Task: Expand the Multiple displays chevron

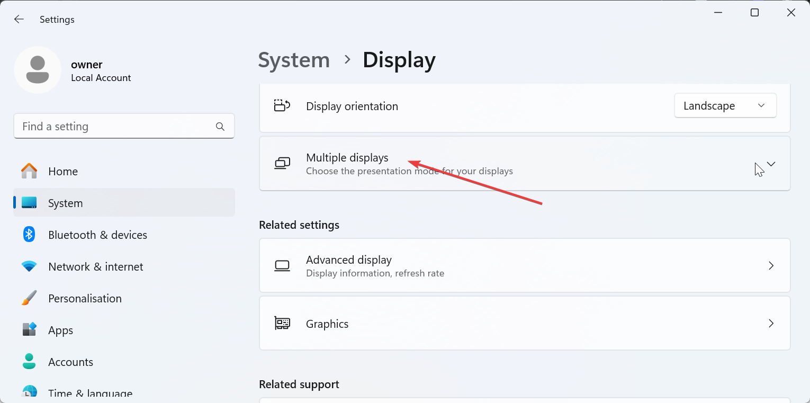Action: 771,164
